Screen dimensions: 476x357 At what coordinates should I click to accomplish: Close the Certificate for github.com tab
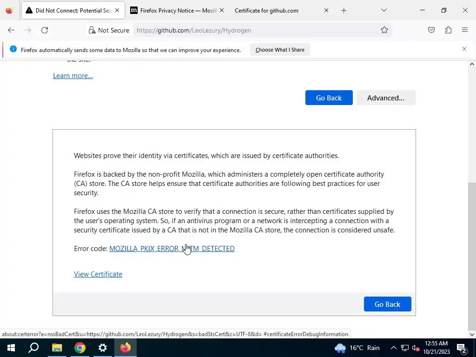[x=326, y=10]
